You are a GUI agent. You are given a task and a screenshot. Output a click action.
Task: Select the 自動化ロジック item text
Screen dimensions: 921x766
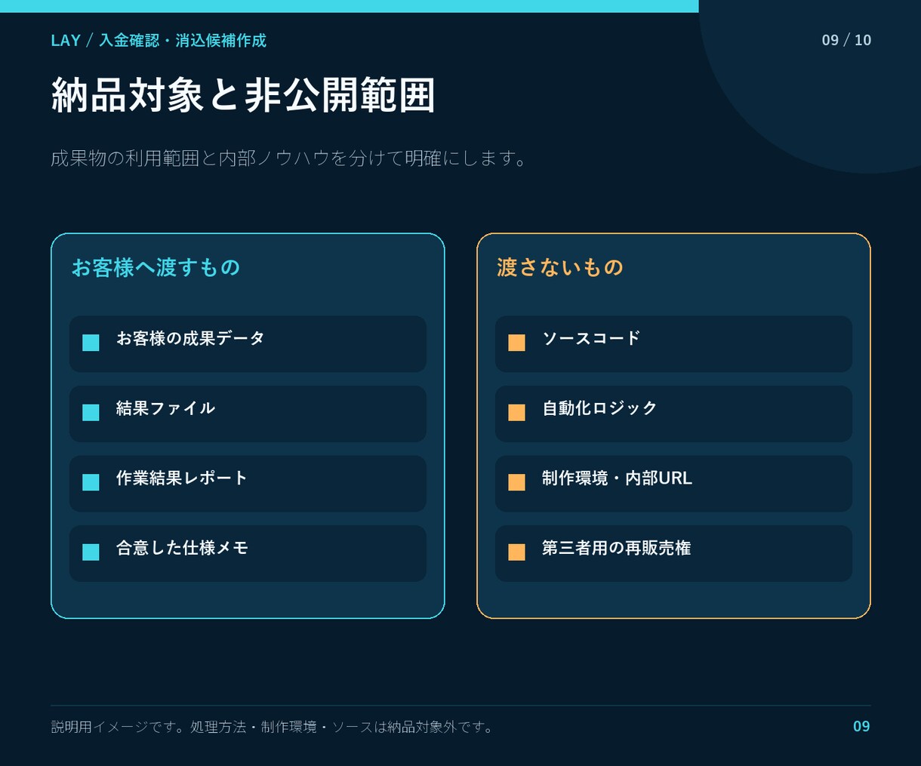point(599,408)
